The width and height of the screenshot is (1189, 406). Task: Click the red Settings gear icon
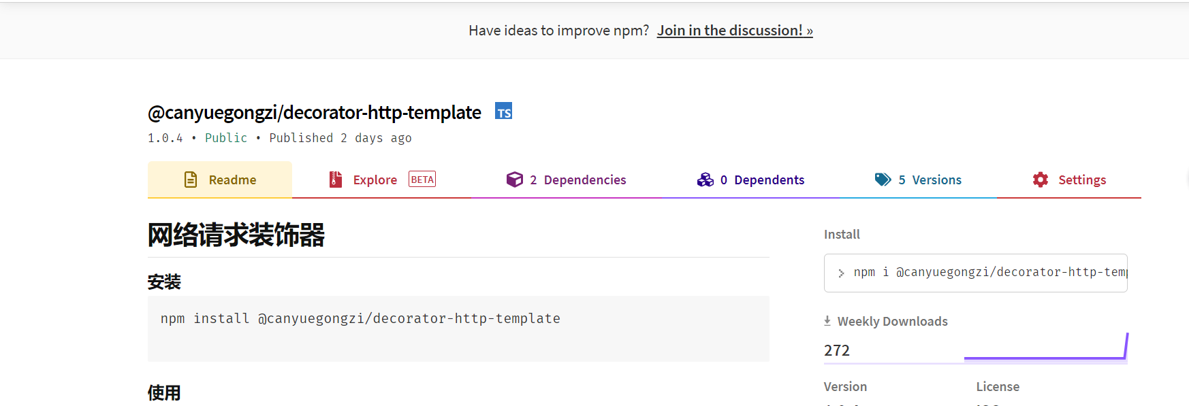pos(1041,180)
